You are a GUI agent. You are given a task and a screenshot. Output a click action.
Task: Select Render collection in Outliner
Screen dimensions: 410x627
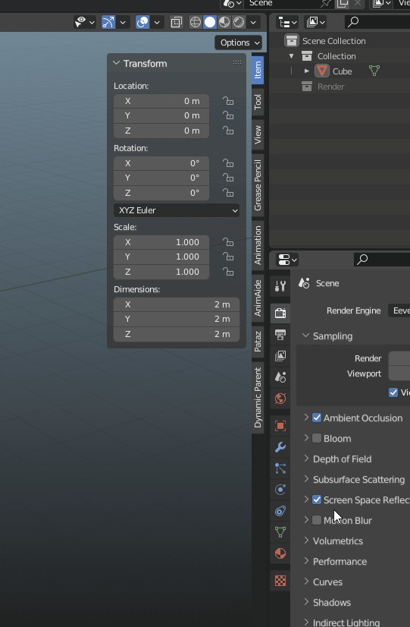330,87
